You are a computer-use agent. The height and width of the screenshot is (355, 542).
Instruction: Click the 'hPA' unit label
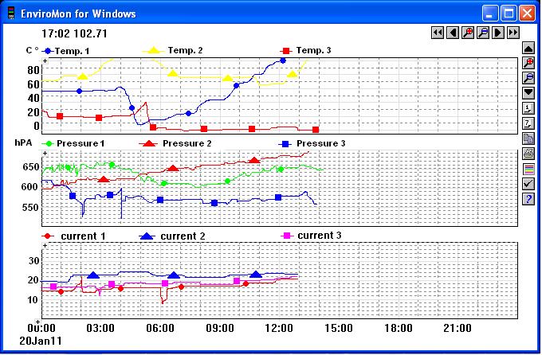(x=23, y=142)
